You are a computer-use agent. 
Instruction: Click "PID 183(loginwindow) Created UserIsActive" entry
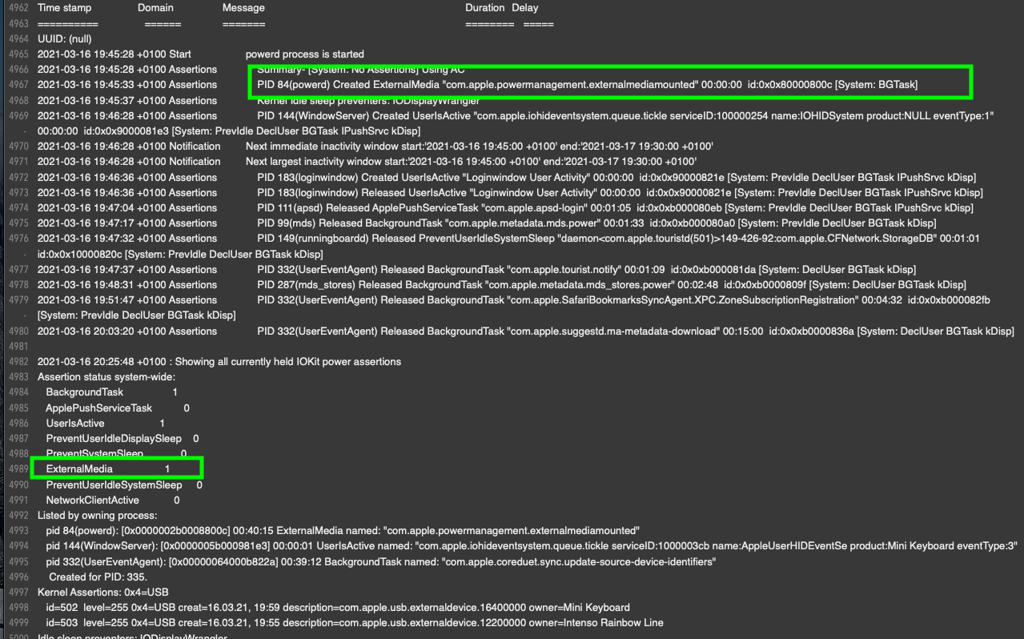[616, 178]
